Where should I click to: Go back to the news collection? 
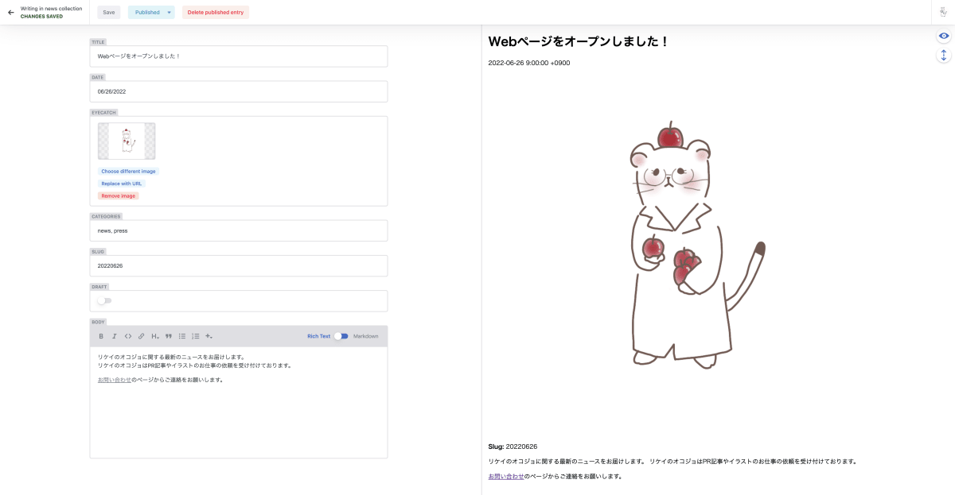pos(10,12)
